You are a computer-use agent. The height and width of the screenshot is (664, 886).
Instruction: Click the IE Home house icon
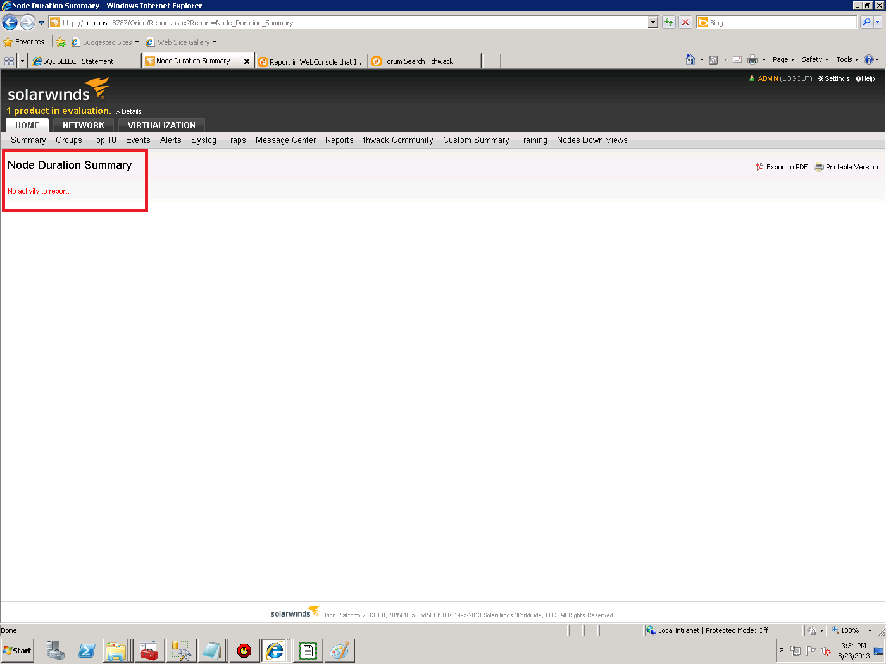pos(690,59)
